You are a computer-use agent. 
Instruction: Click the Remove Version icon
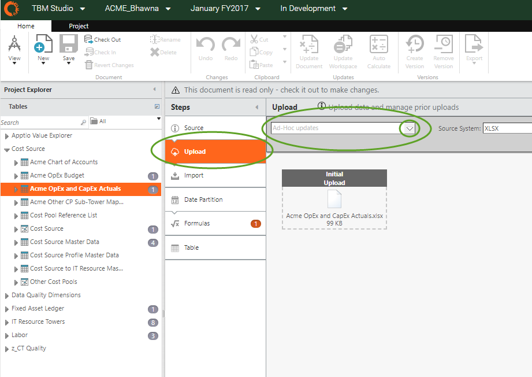click(444, 44)
